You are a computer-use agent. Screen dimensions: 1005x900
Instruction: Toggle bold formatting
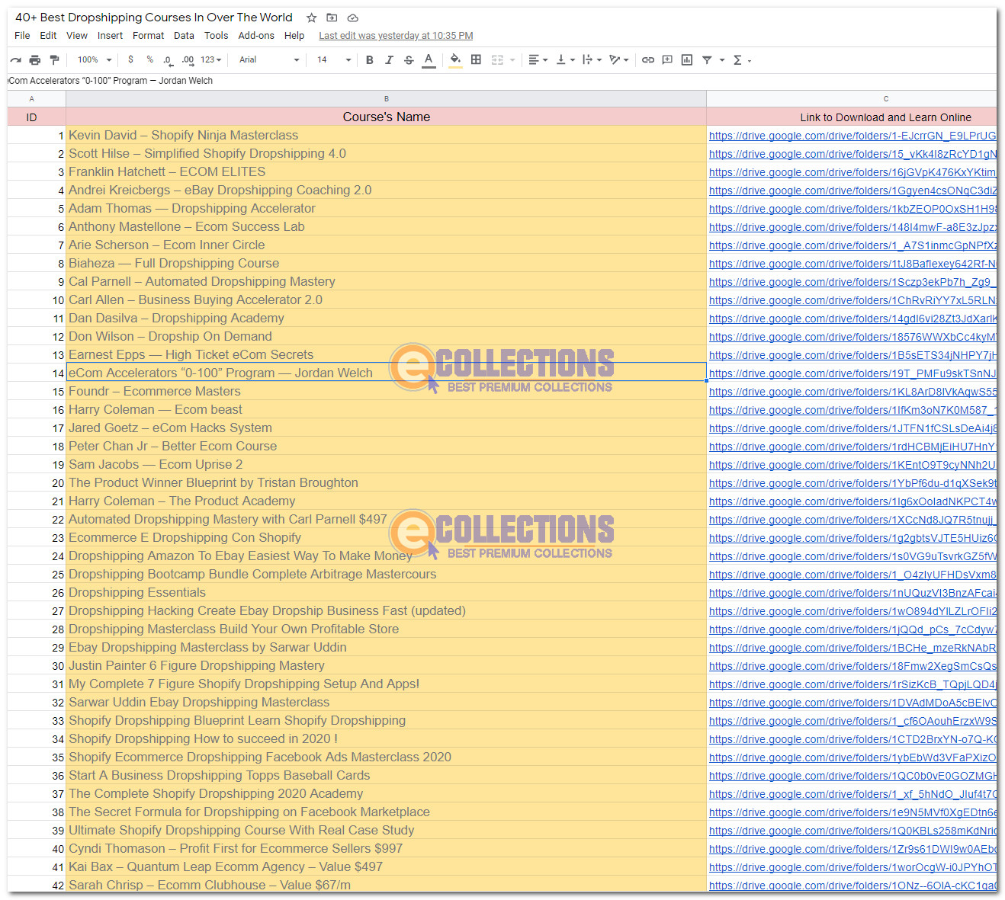(x=369, y=59)
